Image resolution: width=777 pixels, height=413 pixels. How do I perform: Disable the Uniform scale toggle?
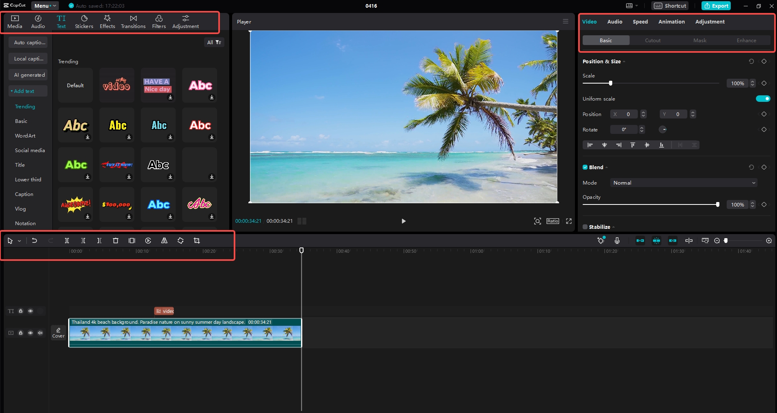pos(762,98)
